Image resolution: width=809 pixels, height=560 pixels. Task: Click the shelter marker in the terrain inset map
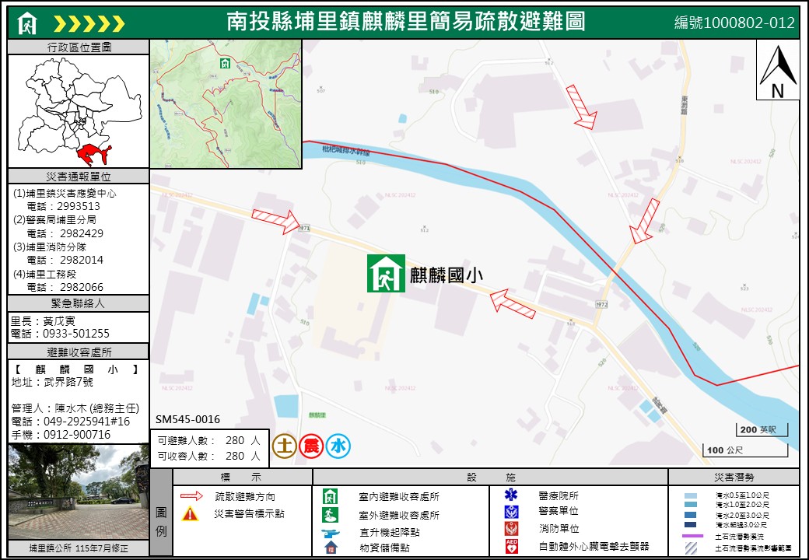coord(225,63)
